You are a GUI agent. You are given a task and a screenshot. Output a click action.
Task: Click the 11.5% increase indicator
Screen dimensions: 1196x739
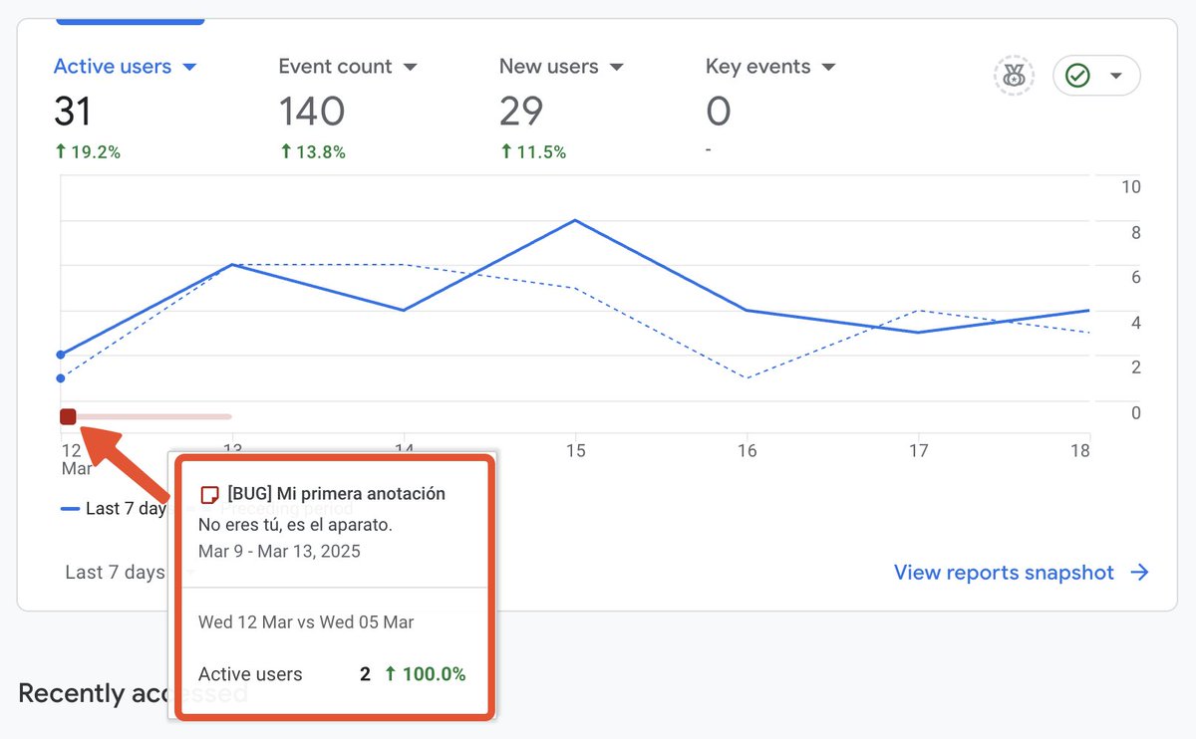pyautogui.click(x=533, y=152)
